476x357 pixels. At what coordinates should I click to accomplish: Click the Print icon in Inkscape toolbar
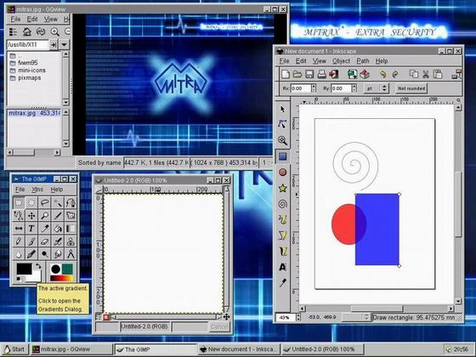tap(321, 75)
